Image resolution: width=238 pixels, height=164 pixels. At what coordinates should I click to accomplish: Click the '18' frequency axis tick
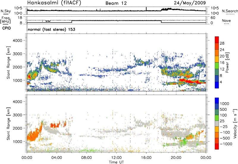pyautogui.click(x=20, y=18)
